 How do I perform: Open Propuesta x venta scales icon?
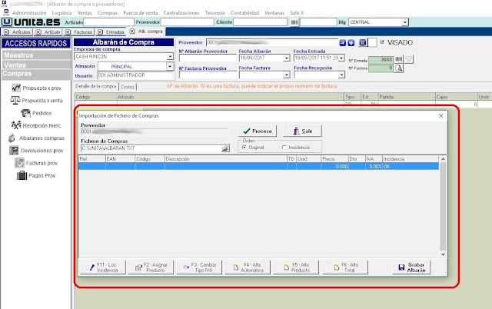click(x=15, y=101)
